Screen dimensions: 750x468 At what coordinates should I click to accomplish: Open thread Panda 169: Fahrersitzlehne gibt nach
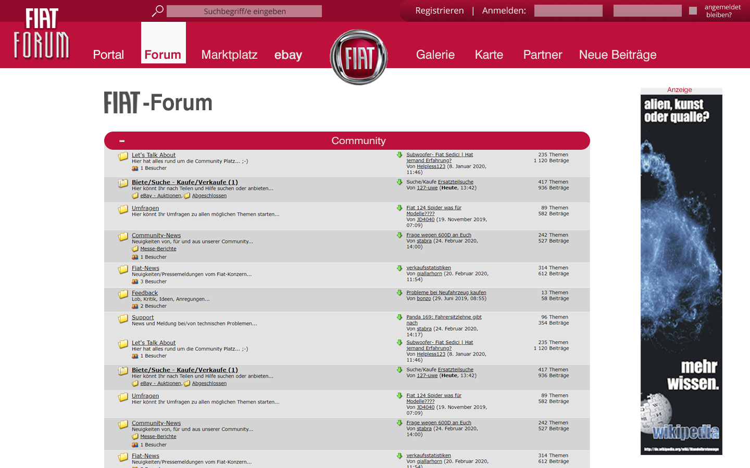(x=444, y=320)
